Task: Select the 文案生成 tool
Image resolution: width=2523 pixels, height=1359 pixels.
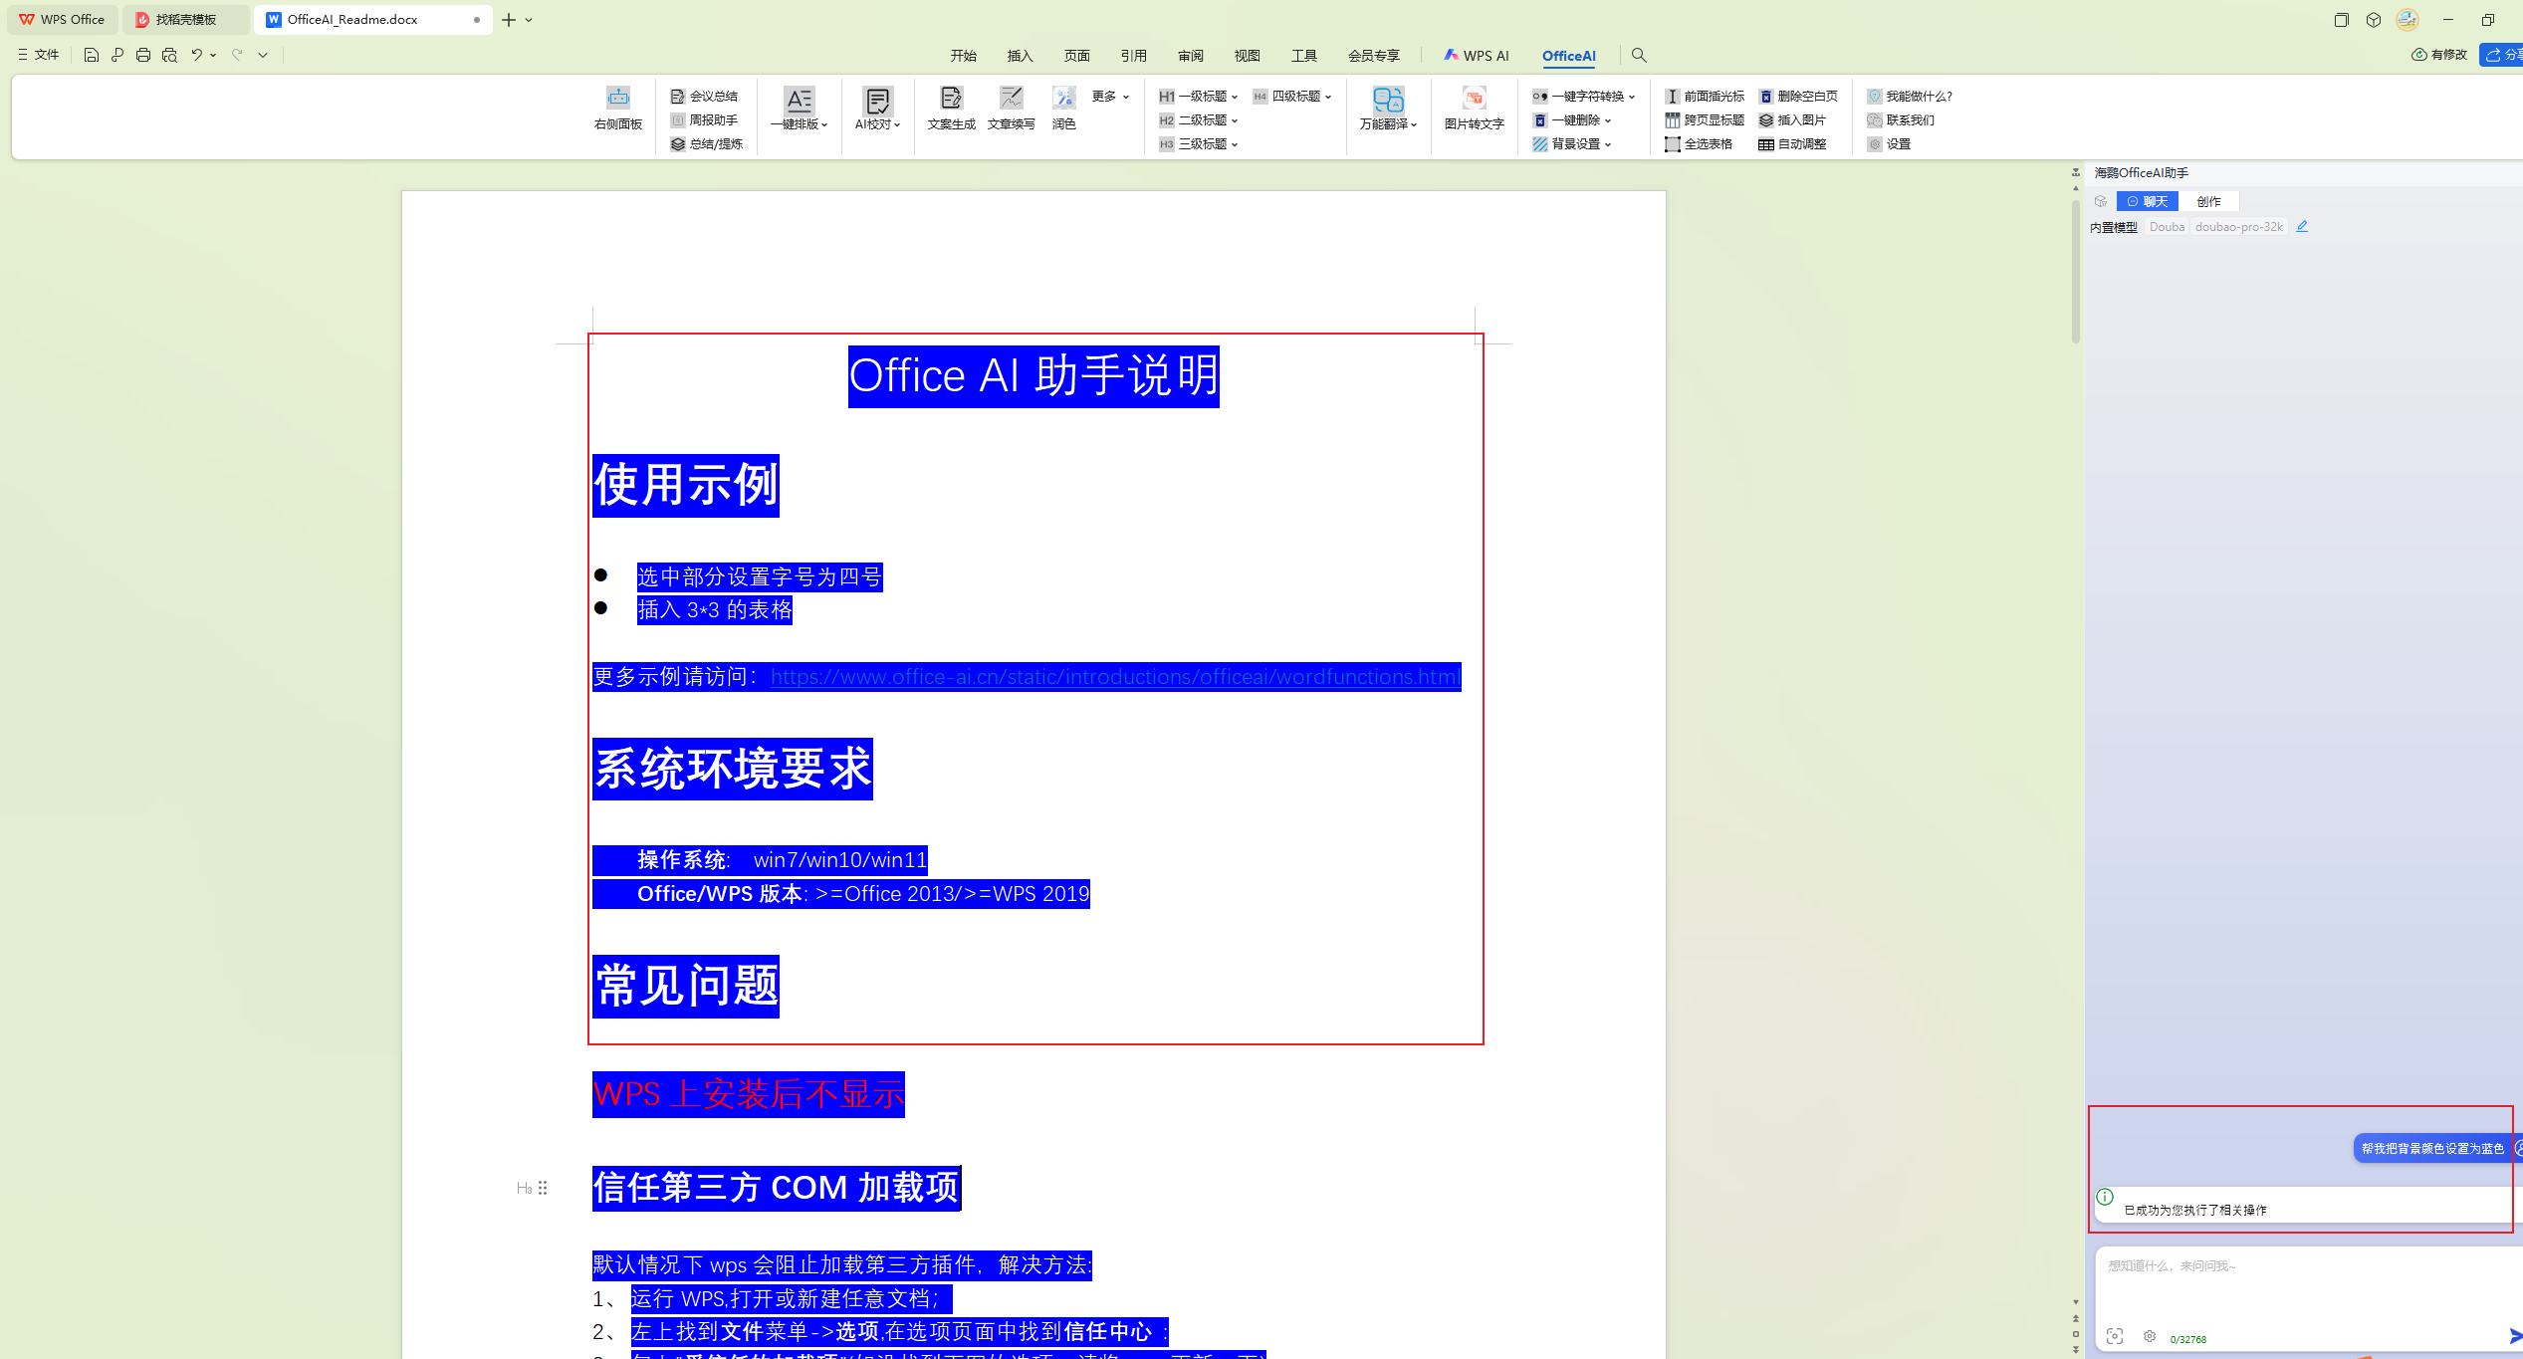Action: [x=950, y=110]
